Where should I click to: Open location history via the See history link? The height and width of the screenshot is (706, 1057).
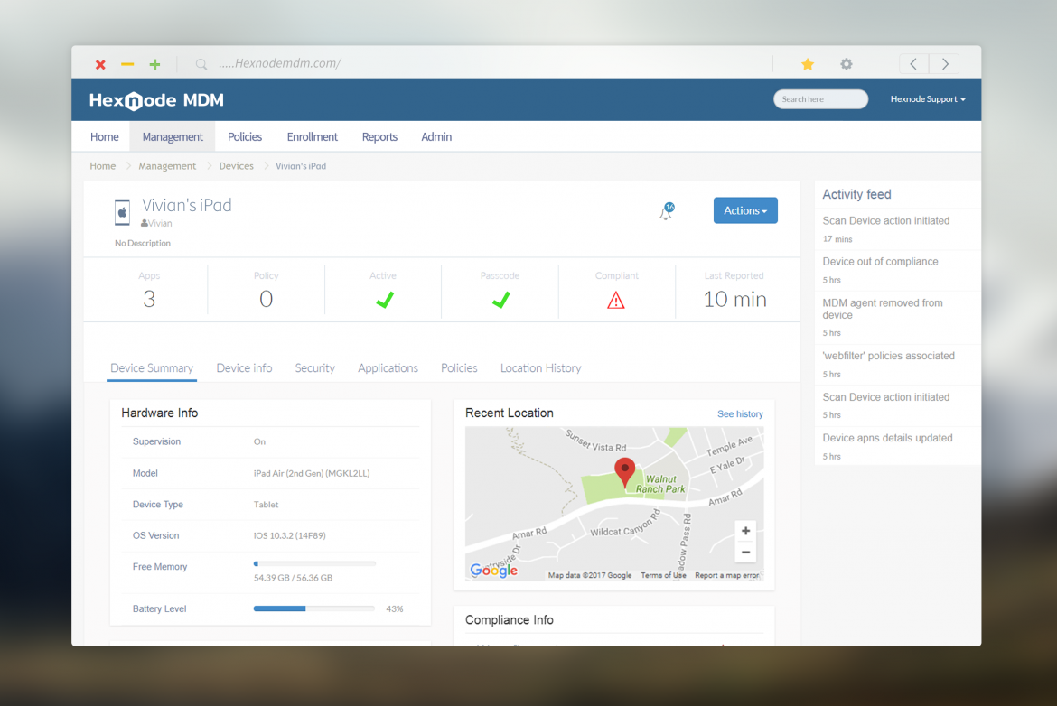pyautogui.click(x=740, y=413)
